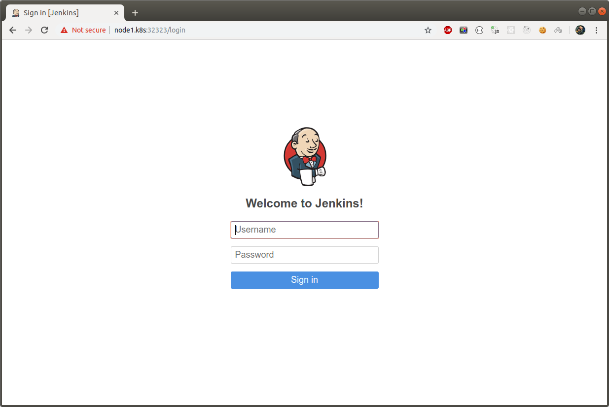Click the Jenkins butler logo
609x407 pixels.
pyautogui.click(x=305, y=156)
